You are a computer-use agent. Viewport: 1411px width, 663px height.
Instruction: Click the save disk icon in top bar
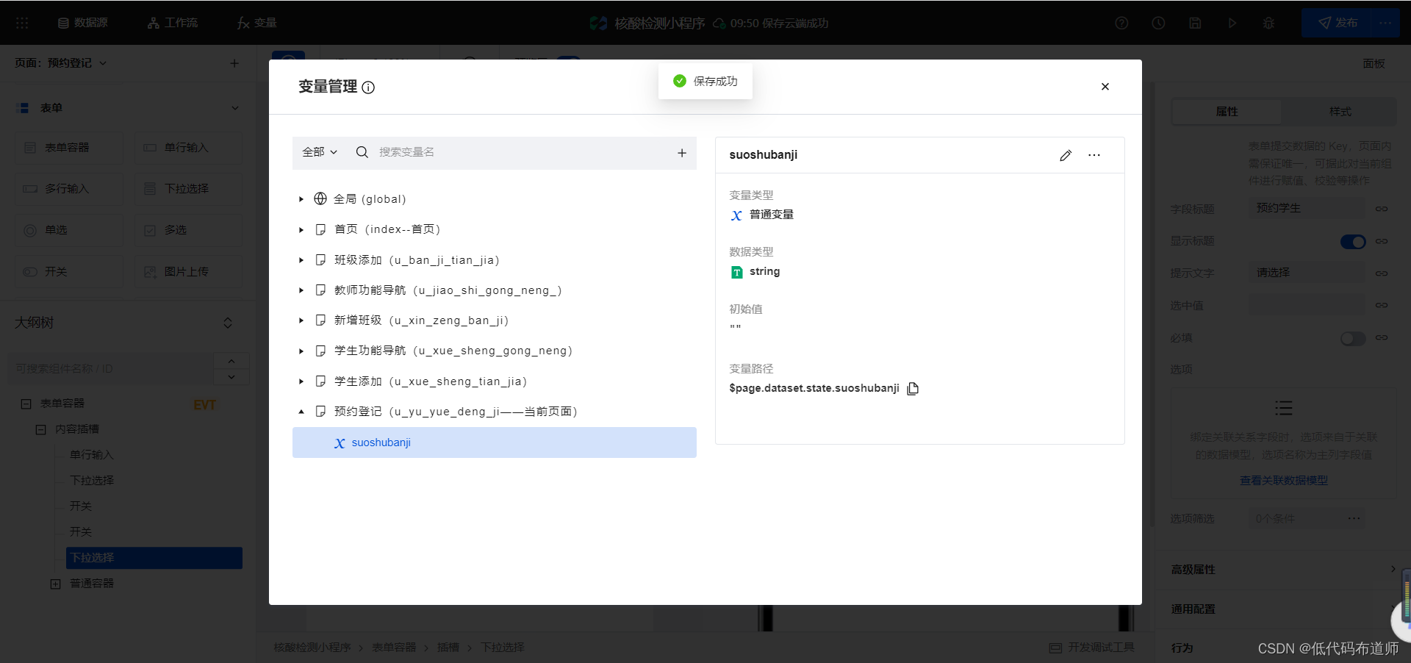click(x=1195, y=23)
